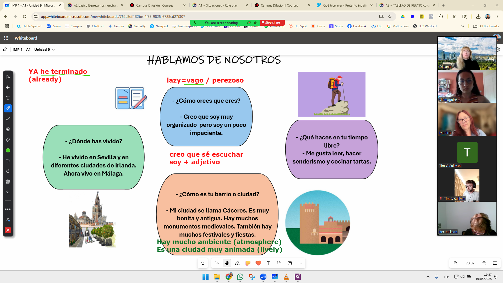Select the Whiteboard select arrow tool
Viewport: 503px width, 283px height.
216,263
